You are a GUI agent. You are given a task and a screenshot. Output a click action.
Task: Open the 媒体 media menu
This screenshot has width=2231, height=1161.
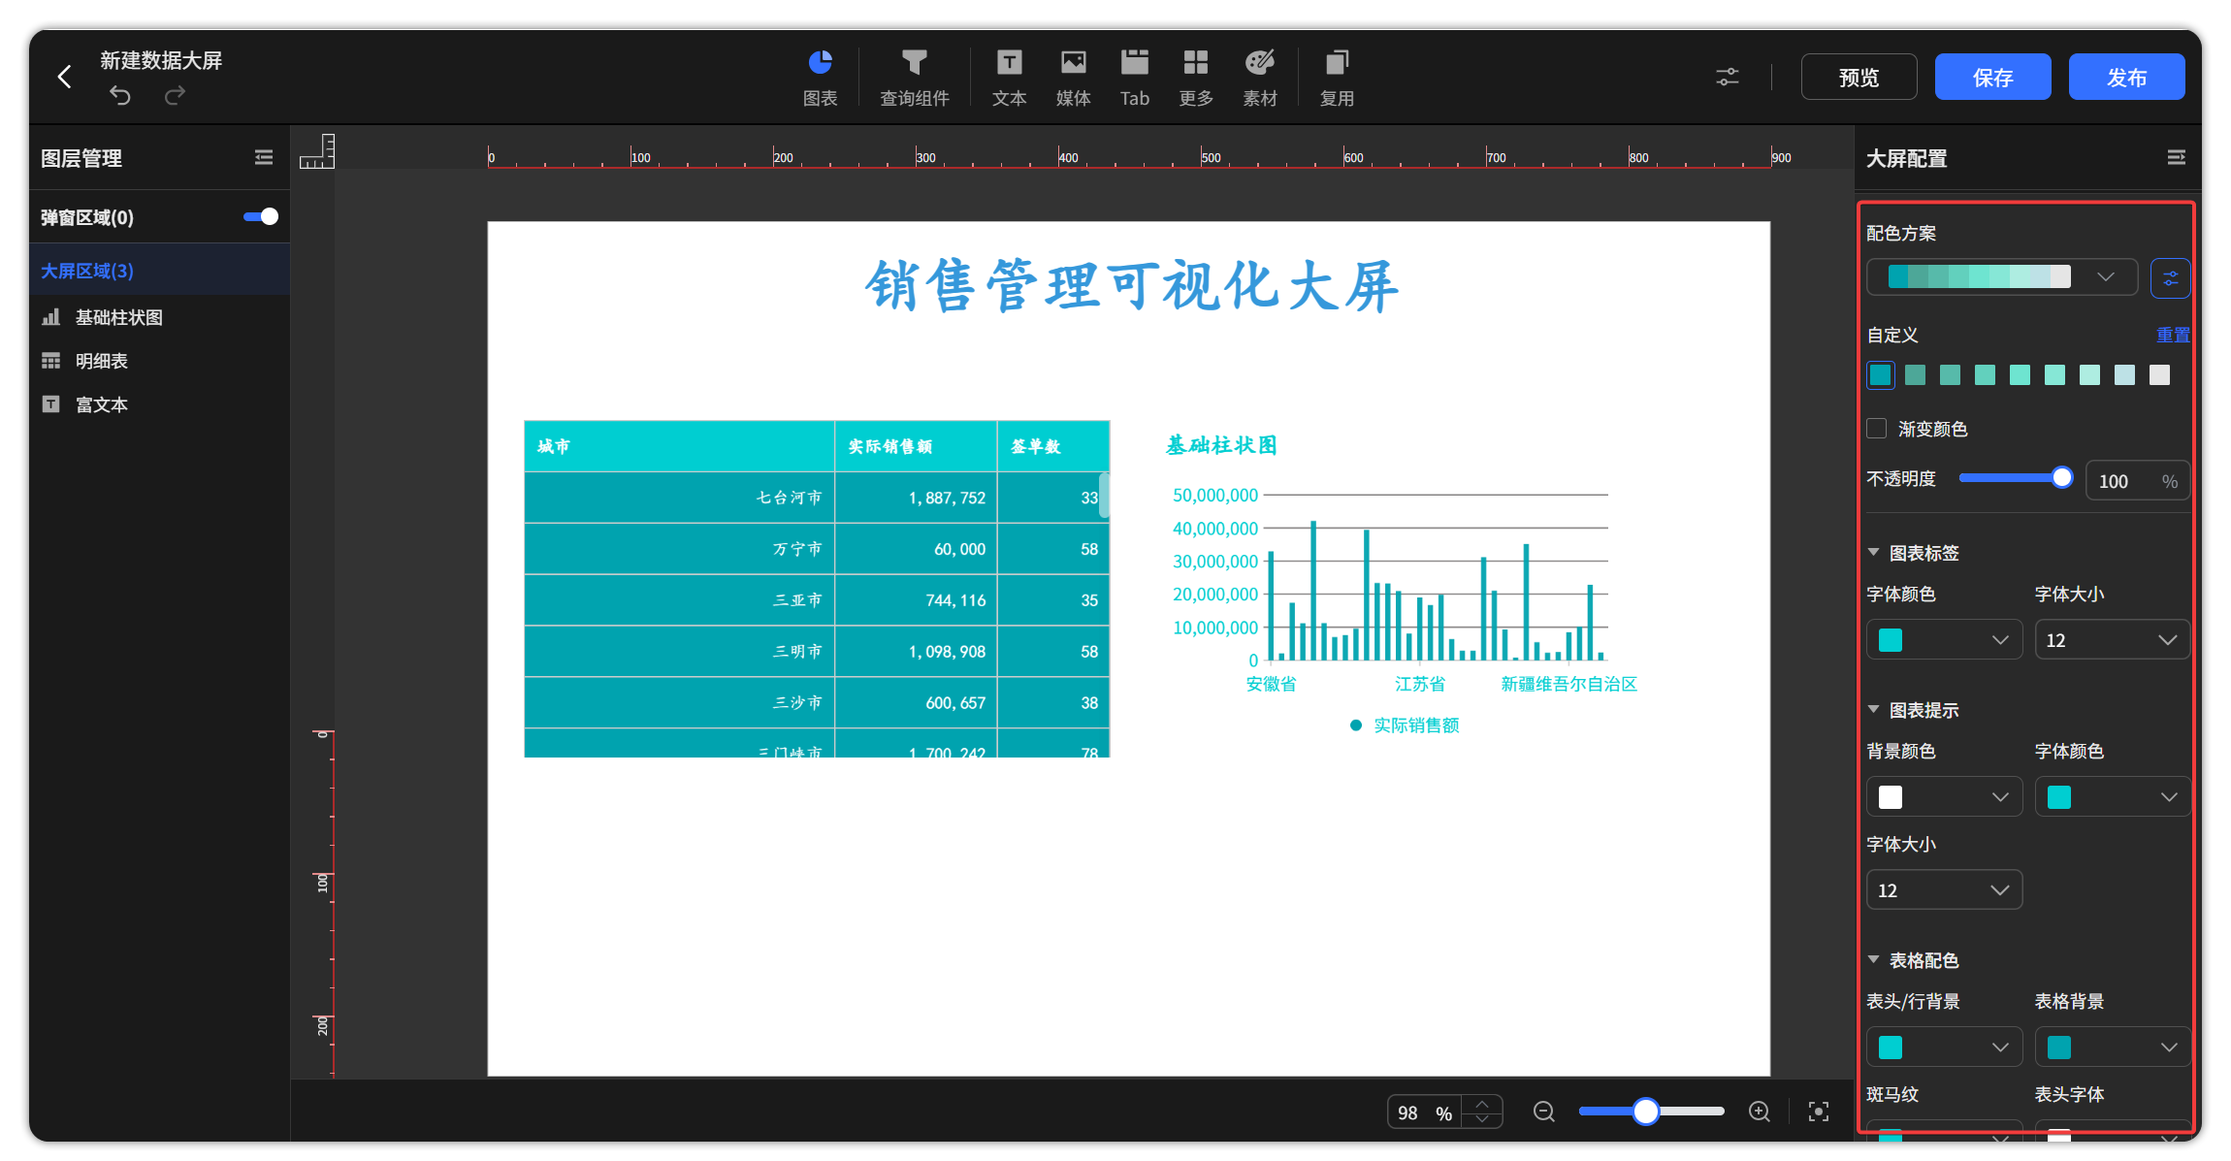pos(1073,78)
